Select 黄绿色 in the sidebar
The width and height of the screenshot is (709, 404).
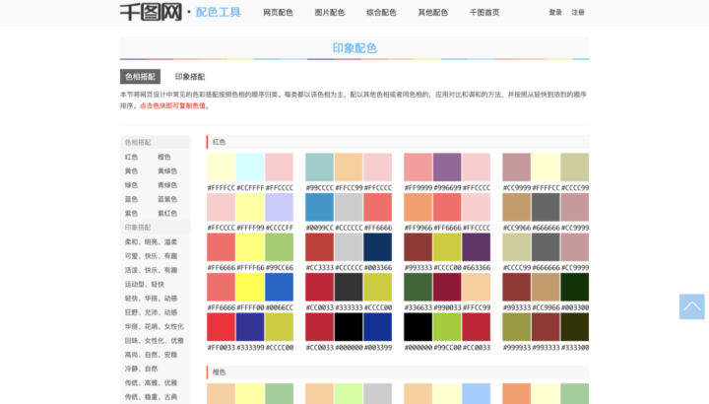(167, 171)
